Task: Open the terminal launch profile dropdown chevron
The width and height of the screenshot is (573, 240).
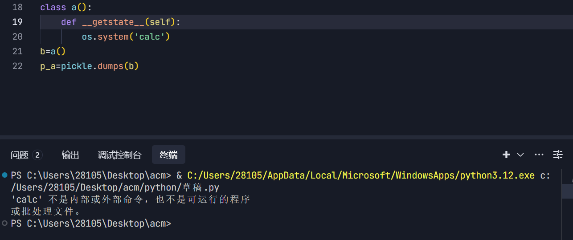Action: point(520,155)
